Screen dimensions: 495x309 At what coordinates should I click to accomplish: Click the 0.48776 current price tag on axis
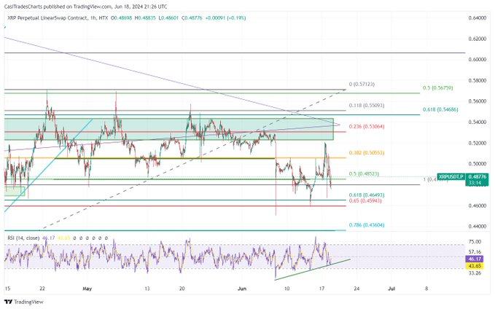coord(478,177)
